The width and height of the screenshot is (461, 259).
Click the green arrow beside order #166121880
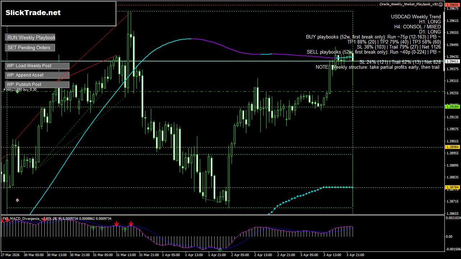(17, 92)
